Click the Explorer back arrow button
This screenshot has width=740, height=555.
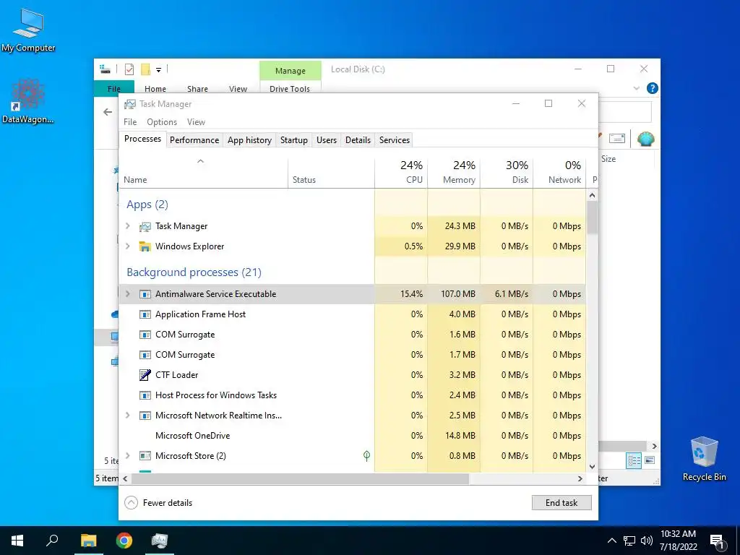click(x=108, y=112)
